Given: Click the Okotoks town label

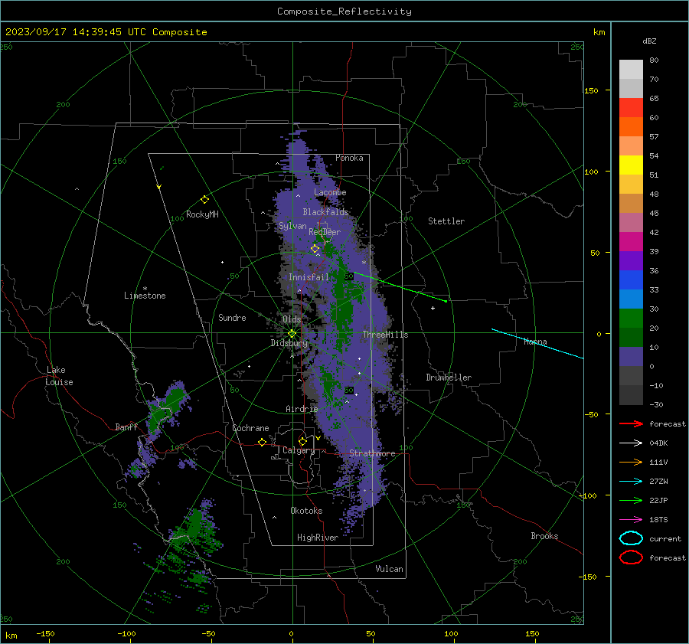Looking at the screenshot, I should pos(306,510).
